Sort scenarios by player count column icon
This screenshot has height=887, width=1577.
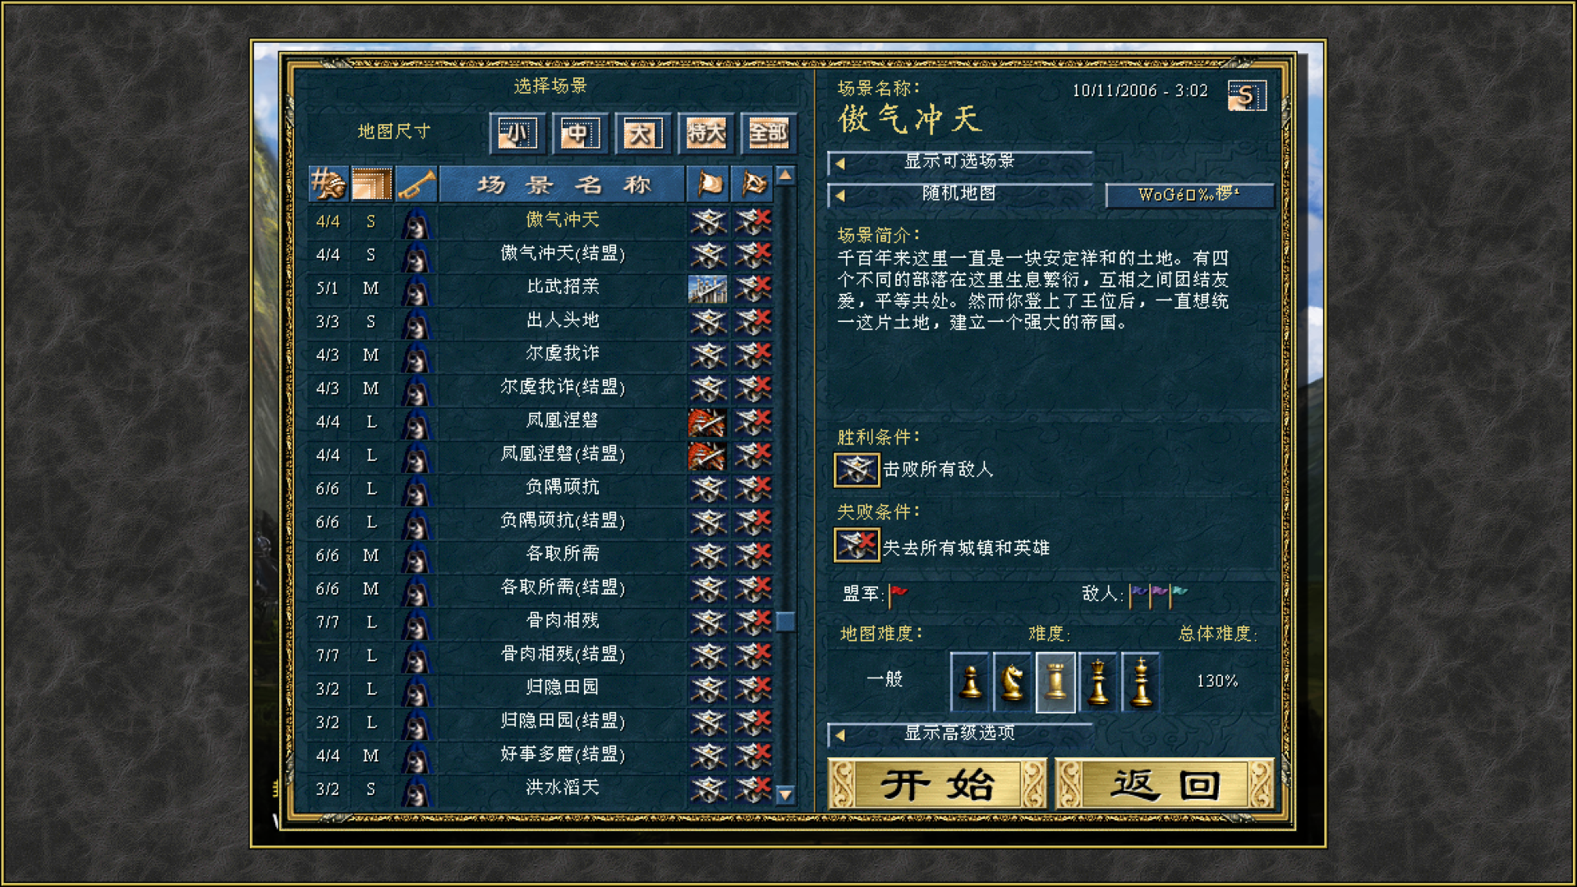tap(329, 184)
